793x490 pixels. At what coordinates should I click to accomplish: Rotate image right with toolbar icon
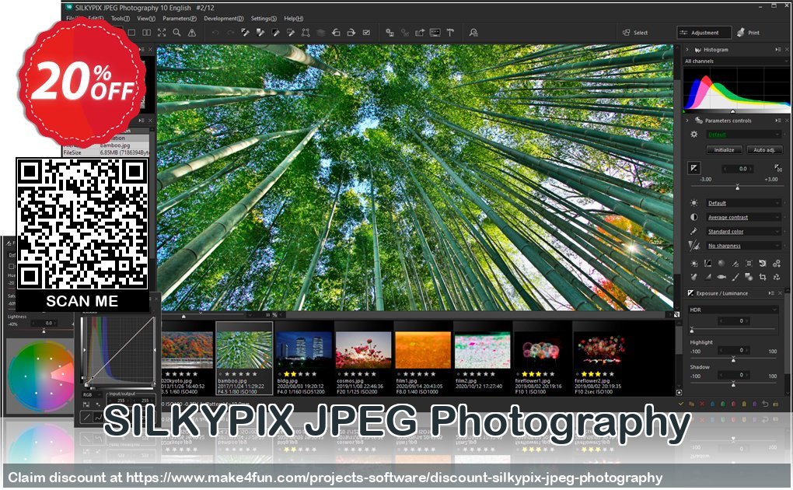tap(351, 33)
